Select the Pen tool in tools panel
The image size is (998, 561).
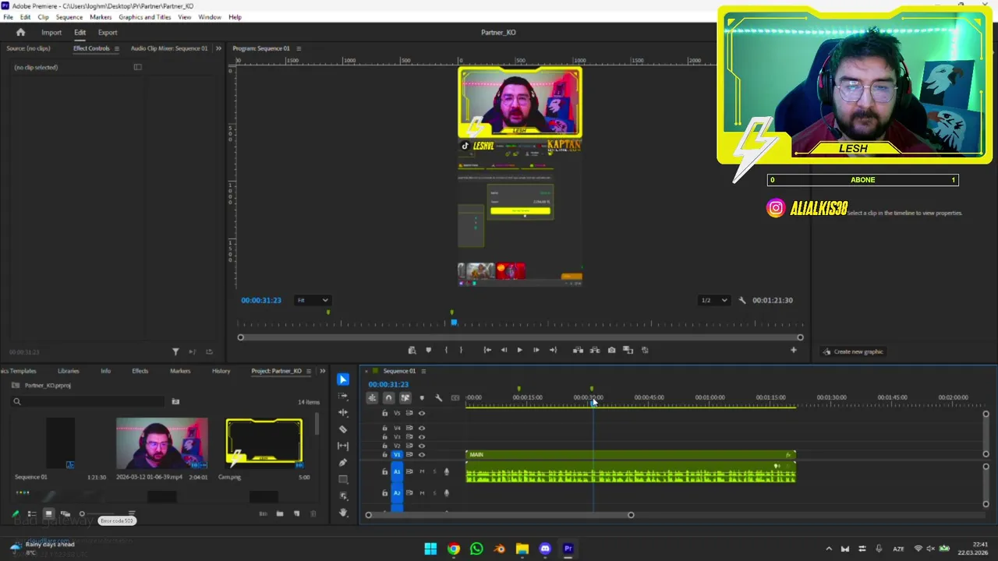pyautogui.click(x=343, y=463)
